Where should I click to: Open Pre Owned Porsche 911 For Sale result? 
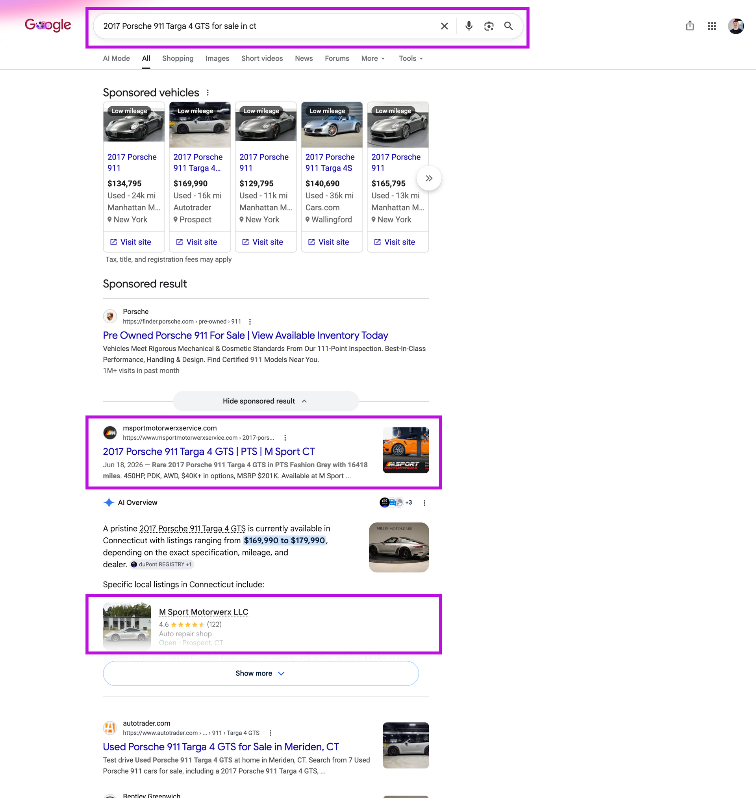(x=245, y=335)
